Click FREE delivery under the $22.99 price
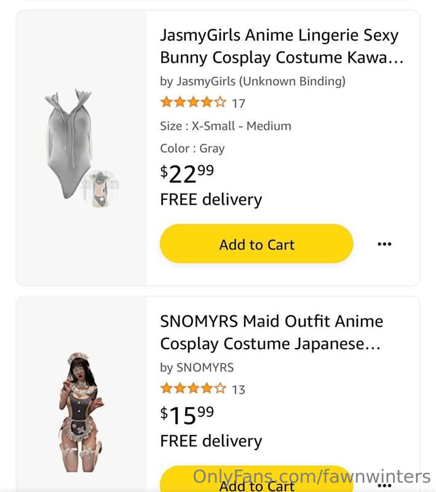Screen dimensions: 436x492 pyautogui.click(x=211, y=199)
